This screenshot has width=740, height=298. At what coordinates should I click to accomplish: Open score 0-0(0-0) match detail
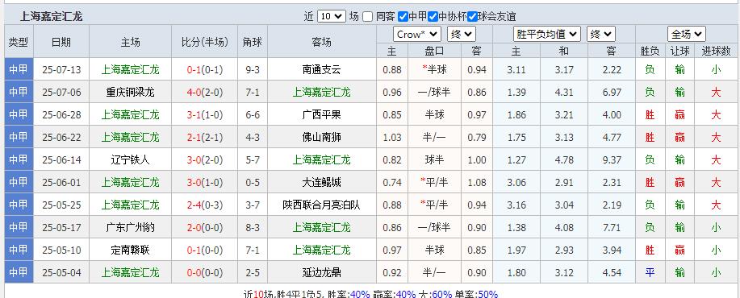point(205,272)
